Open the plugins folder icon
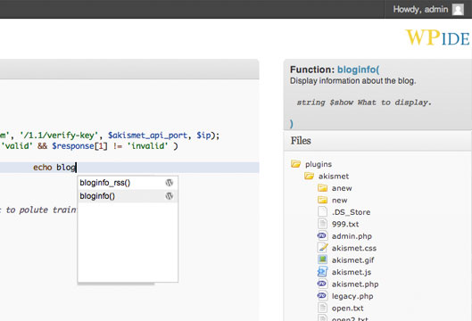Image resolution: width=472 pixels, height=321 pixels. click(295, 164)
